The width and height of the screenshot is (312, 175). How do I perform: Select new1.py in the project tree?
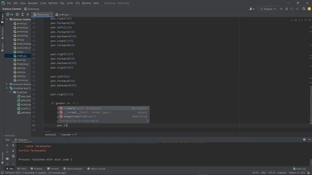click(21, 60)
